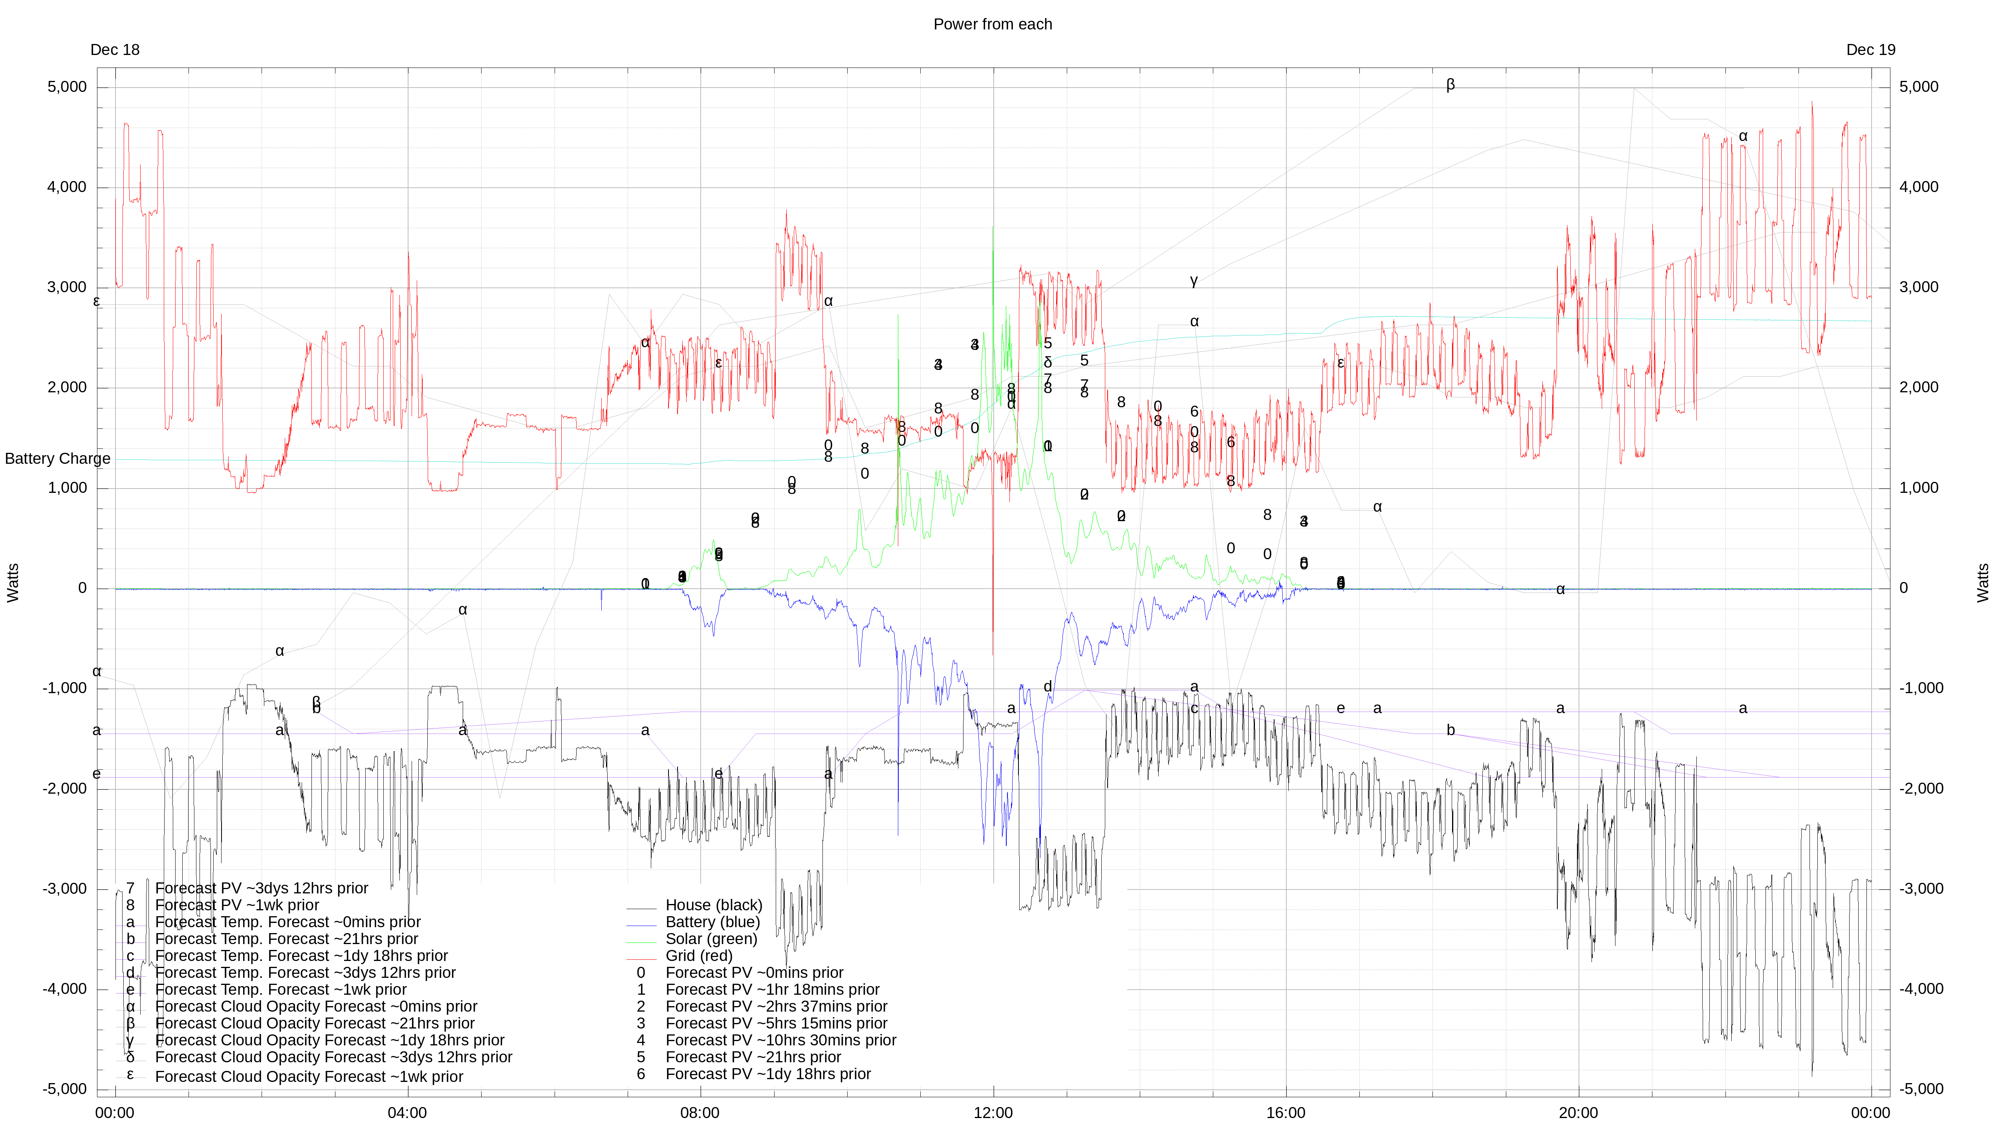Click the 'Dec 18' date label
Screen dimensions: 2011x1131
coord(115,50)
